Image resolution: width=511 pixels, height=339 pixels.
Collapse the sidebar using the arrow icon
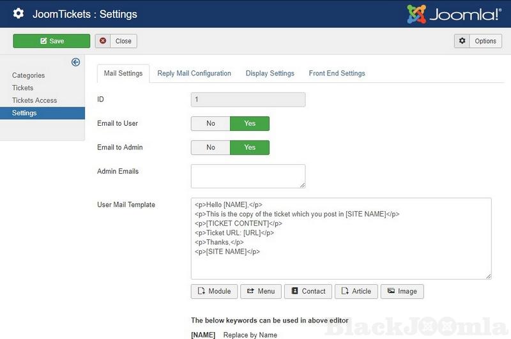[x=75, y=62]
